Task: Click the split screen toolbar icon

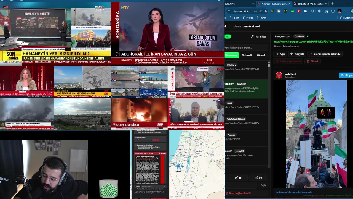Action: coord(319,11)
